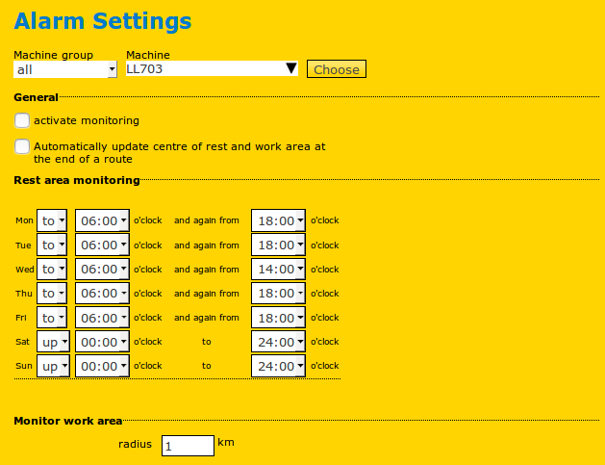Click the 'km' unit label
The image size is (605, 465).
[x=226, y=442]
